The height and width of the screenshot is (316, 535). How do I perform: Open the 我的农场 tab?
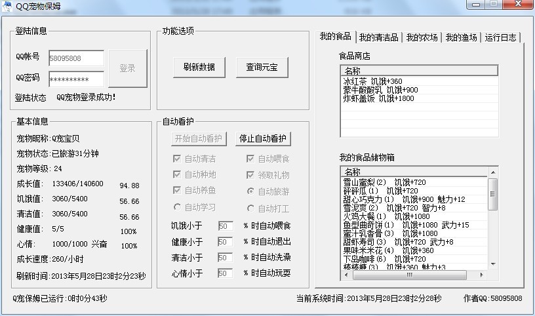pos(422,37)
